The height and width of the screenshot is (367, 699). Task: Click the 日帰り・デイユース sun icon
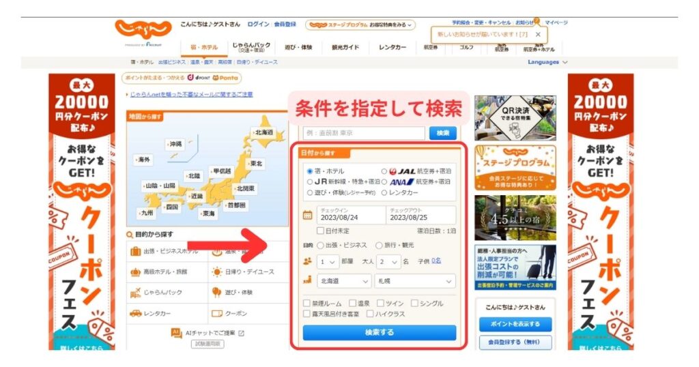(x=217, y=271)
